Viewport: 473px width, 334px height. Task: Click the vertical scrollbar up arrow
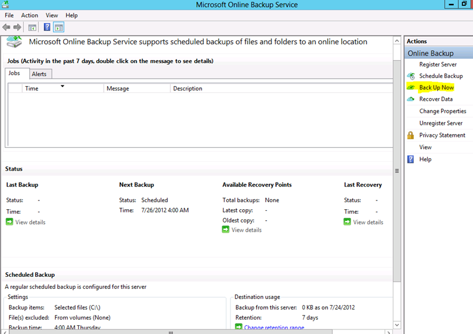(x=397, y=40)
